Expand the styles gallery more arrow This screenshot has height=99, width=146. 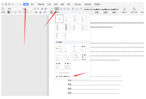pyautogui.click(x=120, y=12)
